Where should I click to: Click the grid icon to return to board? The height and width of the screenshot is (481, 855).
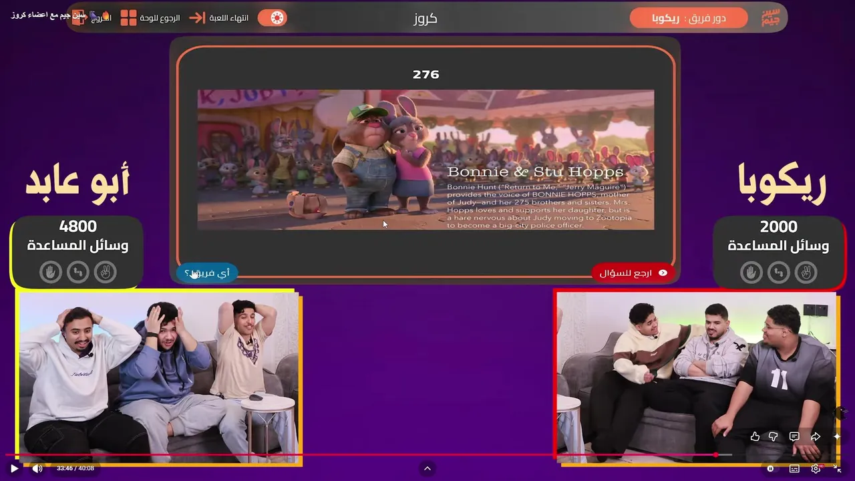click(x=128, y=18)
